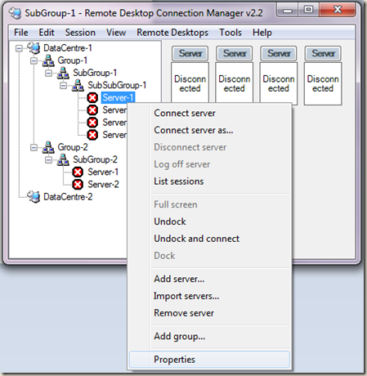Click the DataCentre-2 file icon
This screenshot has height=376, width=367.
tap(34, 196)
